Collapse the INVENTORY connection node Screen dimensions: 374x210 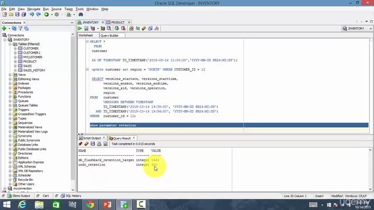pyautogui.click(x=5, y=40)
